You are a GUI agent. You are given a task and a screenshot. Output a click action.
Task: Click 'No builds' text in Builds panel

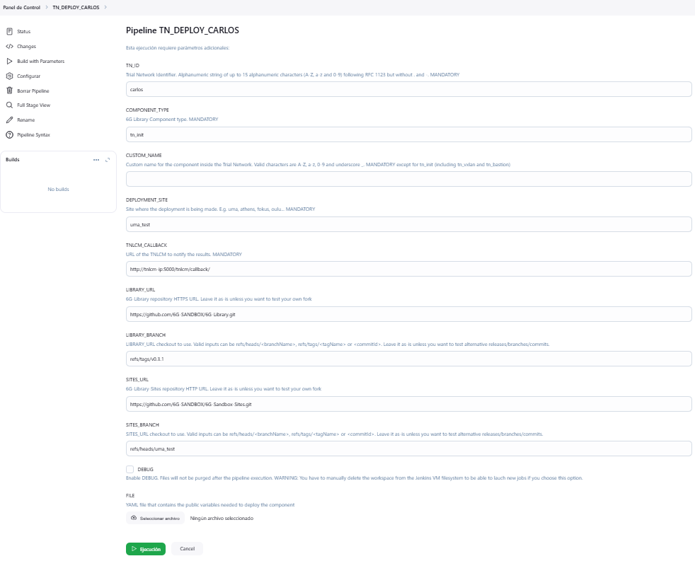click(59, 189)
